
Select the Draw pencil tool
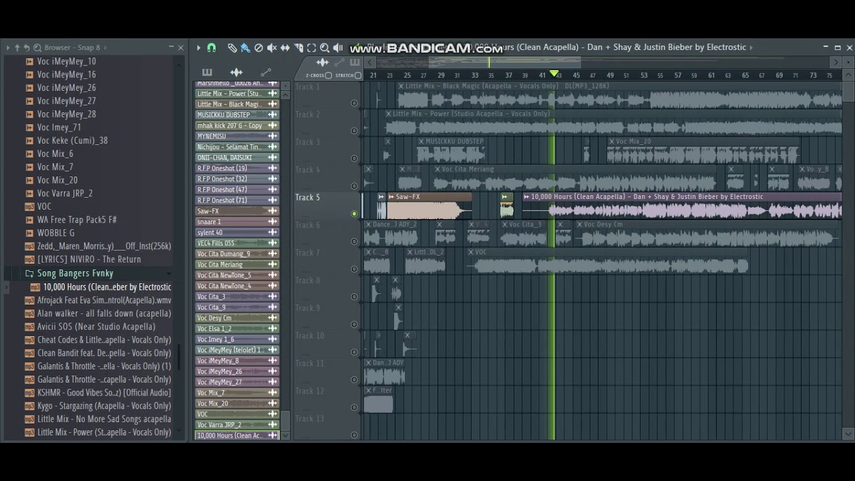tap(232, 47)
